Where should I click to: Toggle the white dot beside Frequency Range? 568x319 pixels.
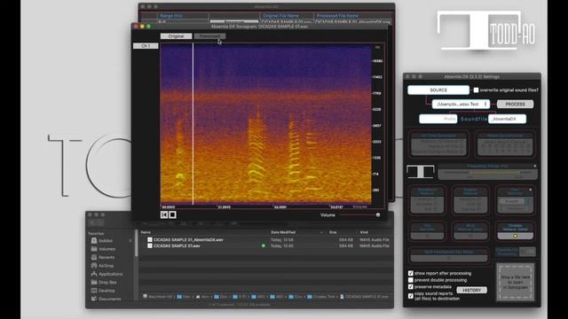[x=535, y=166]
